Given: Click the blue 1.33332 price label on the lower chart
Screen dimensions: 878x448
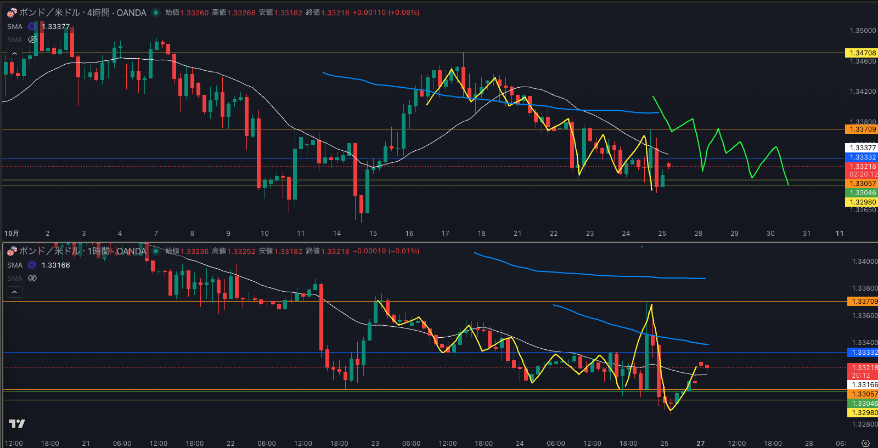Looking at the screenshot, I should (863, 353).
